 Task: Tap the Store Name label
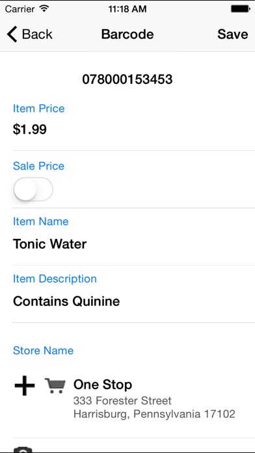click(x=44, y=350)
